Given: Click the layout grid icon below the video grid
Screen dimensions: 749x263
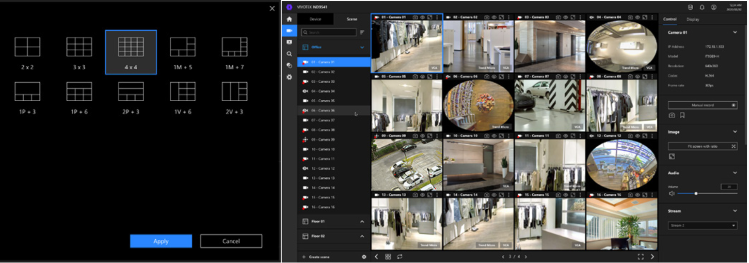Looking at the screenshot, I should pos(388,257).
